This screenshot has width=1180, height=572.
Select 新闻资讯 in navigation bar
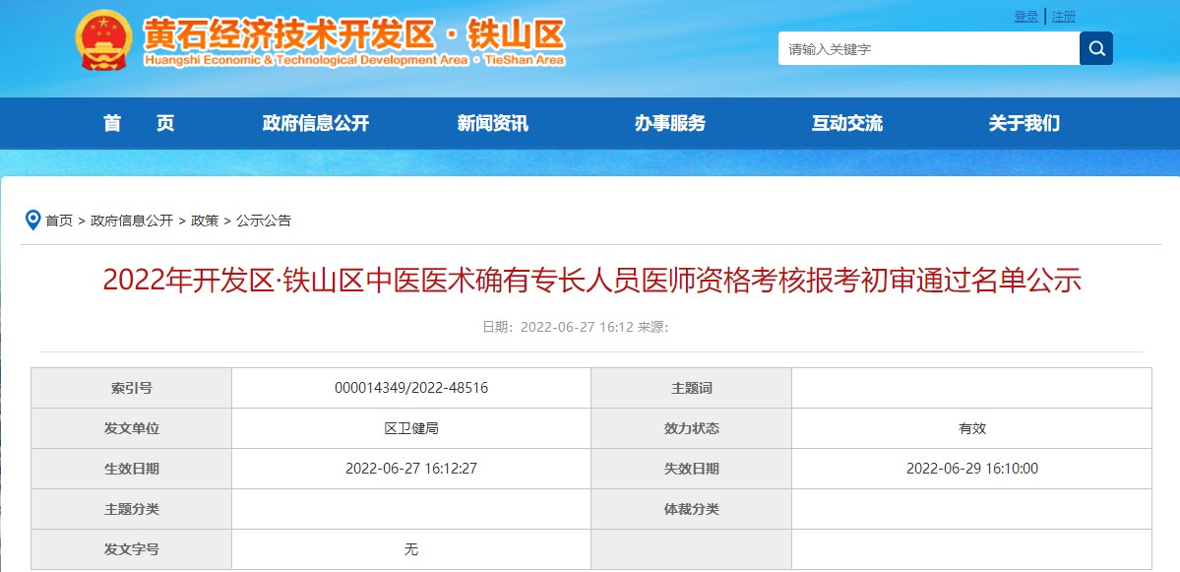coord(492,123)
